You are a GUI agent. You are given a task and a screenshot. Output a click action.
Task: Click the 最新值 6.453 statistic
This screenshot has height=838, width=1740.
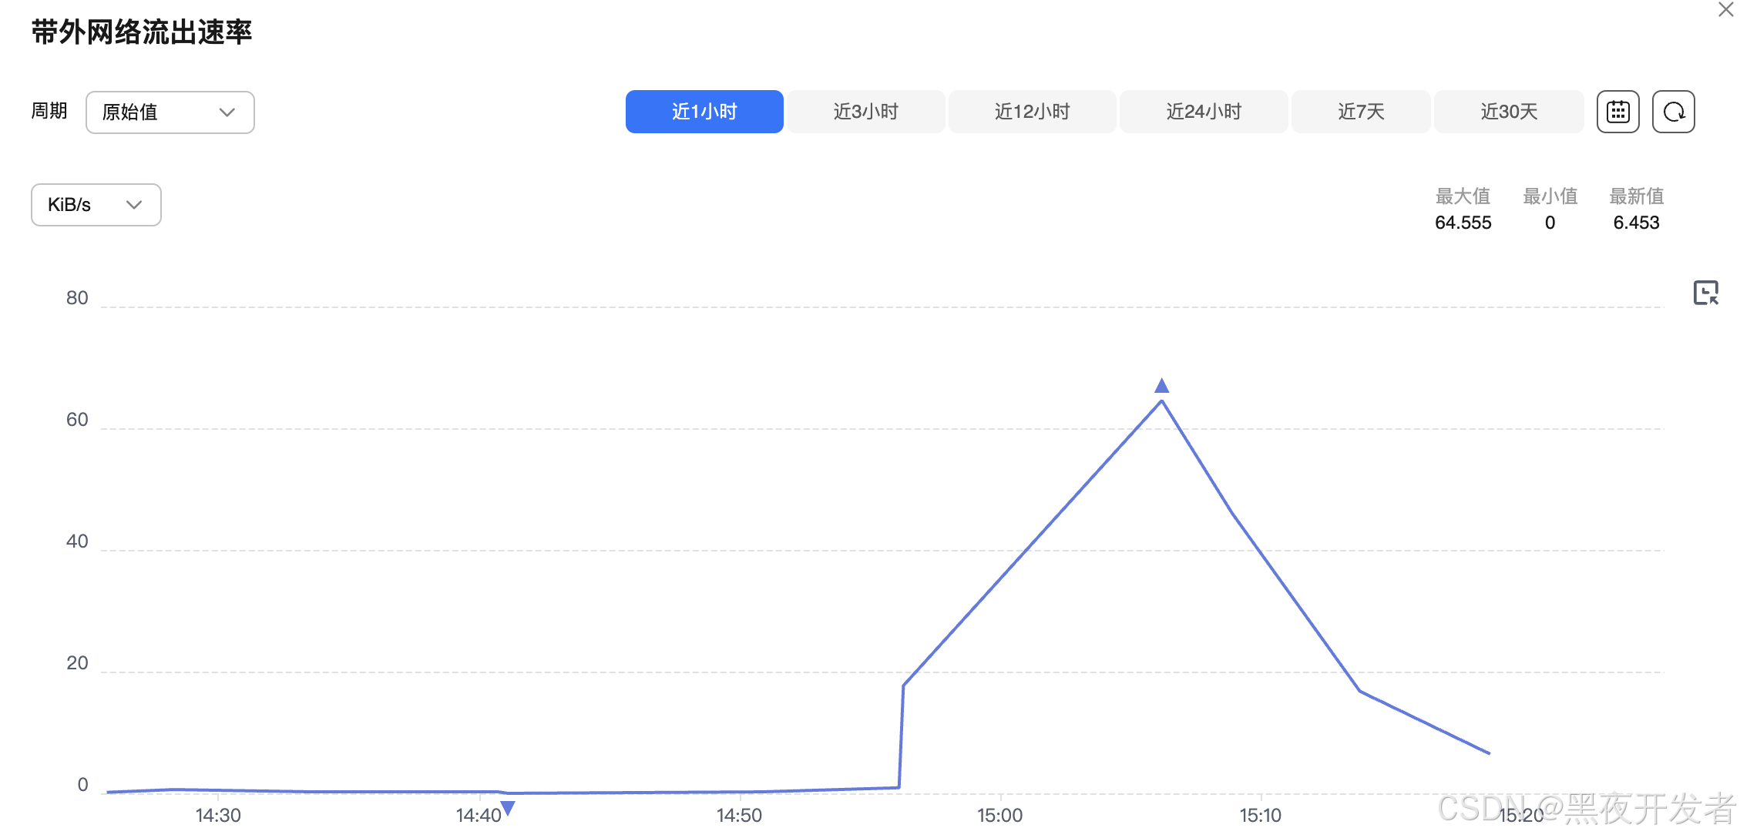click(x=1636, y=223)
